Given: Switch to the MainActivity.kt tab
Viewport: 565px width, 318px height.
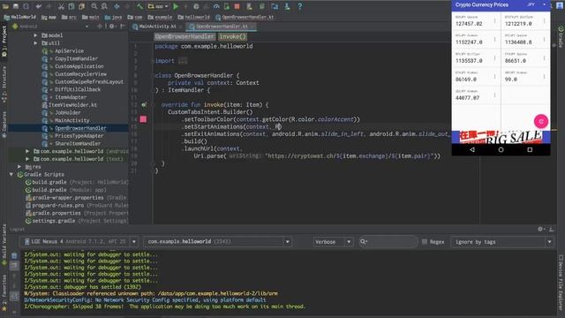Looking at the screenshot, I should pos(158,26).
